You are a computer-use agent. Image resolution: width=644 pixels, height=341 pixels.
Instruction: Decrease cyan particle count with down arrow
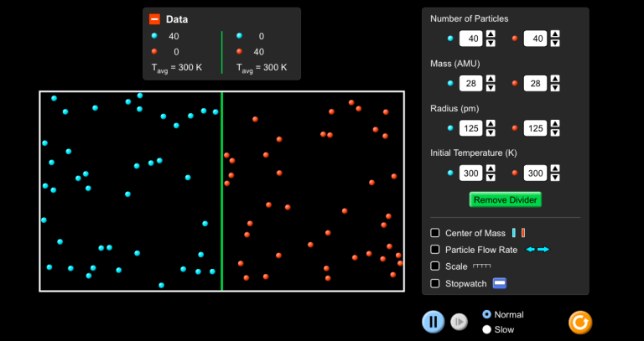pyautogui.click(x=491, y=43)
